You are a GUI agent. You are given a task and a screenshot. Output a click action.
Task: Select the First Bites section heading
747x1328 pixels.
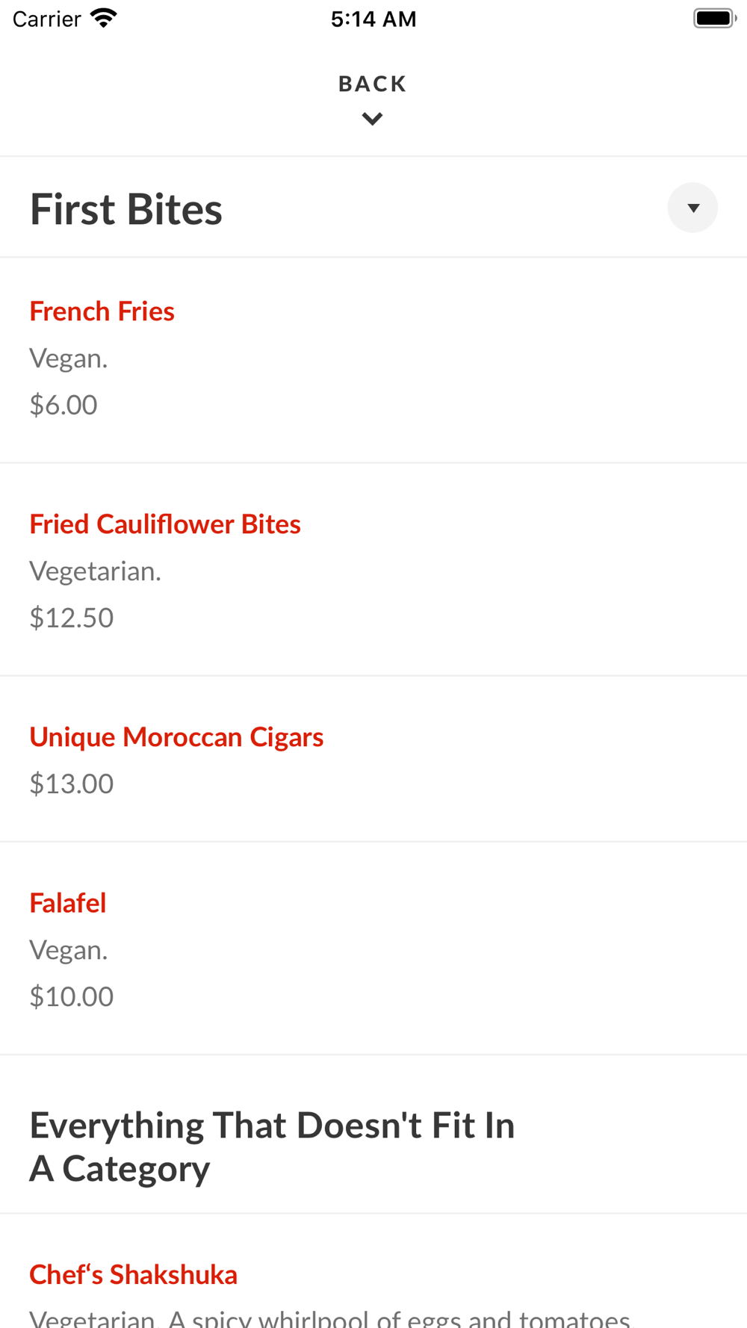coord(126,209)
